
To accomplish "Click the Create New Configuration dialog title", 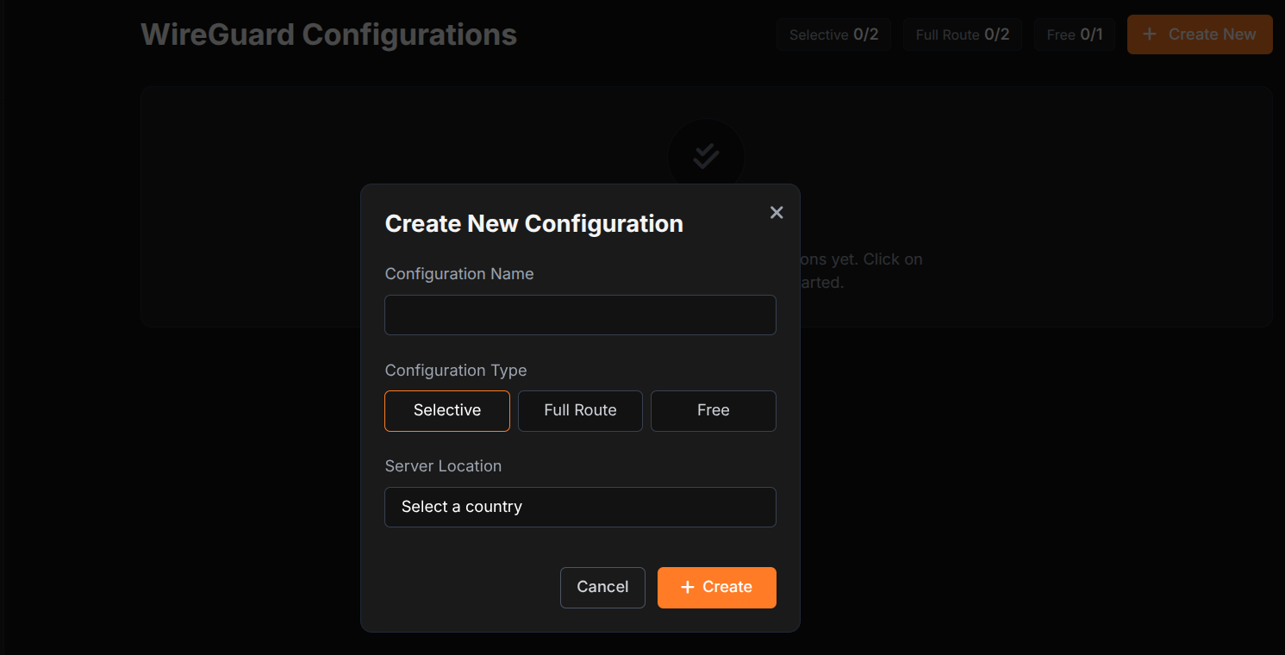I will pos(534,223).
